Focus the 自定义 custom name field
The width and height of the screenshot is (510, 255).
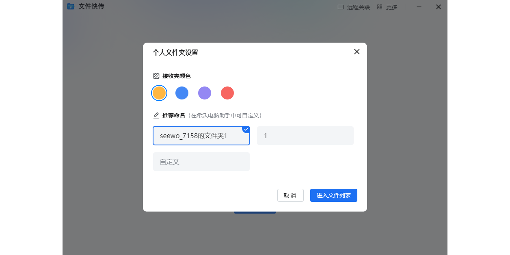tap(201, 162)
